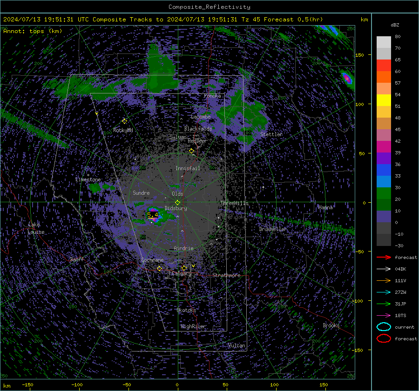Screen dimensions: 419x391
Task: Click the red forecast ellipse legend icon
Action: 384,338
